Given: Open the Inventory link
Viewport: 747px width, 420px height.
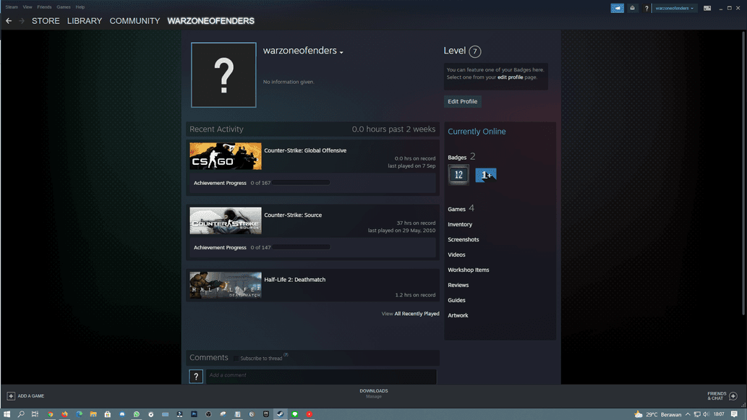Looking at the screenshot, I should click(x=460, y=224).
